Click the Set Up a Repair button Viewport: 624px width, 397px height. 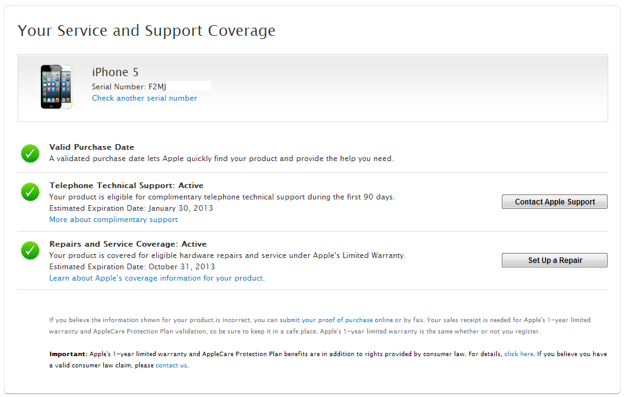point(554,260)
